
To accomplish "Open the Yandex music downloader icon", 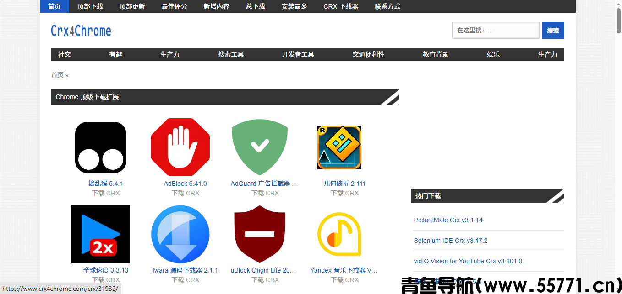I will click(339, 234).
